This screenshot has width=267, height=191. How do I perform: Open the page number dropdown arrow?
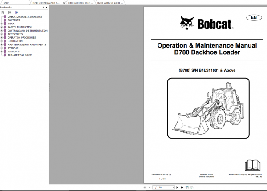click(174, 187)
